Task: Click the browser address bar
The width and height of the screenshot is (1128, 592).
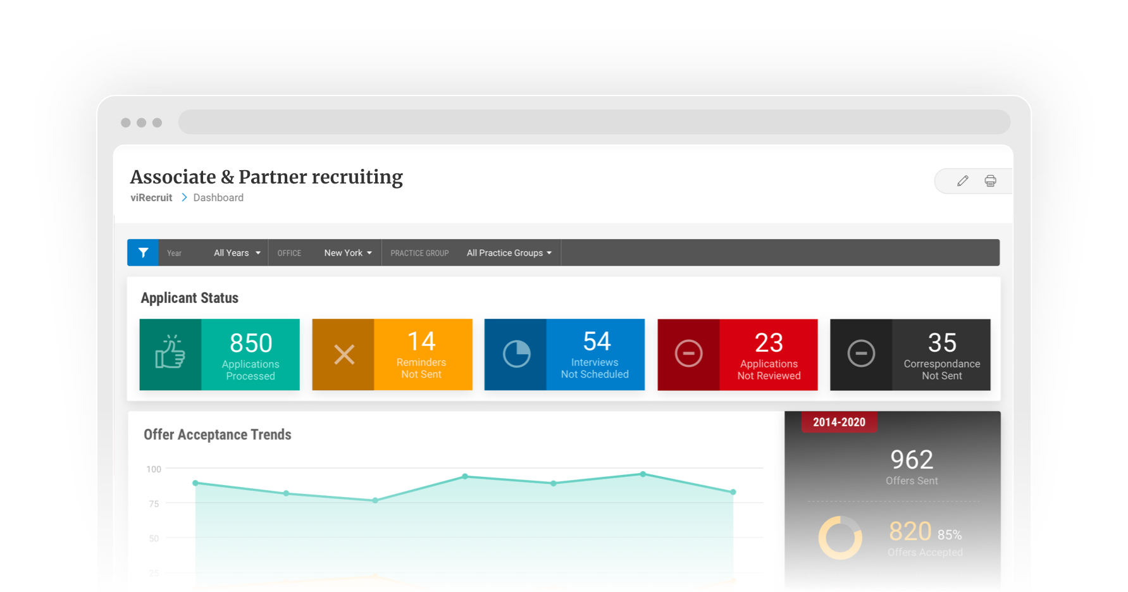Action: pyautogui.click(x=593, y=122)
